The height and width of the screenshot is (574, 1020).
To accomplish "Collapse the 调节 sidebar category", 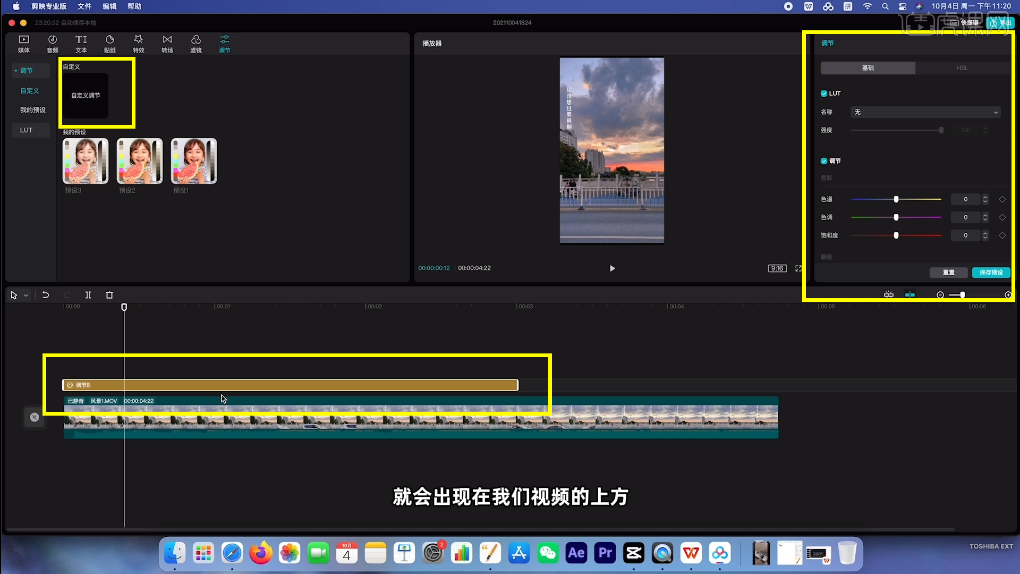I will click(16, 71).
